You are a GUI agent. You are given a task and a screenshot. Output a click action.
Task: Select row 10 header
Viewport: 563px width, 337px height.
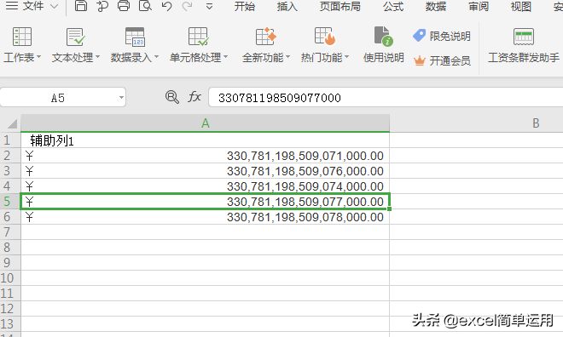pos(10,278)
